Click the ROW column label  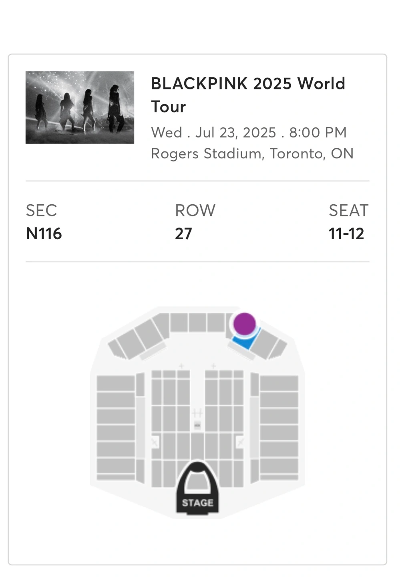coord(195,210)
